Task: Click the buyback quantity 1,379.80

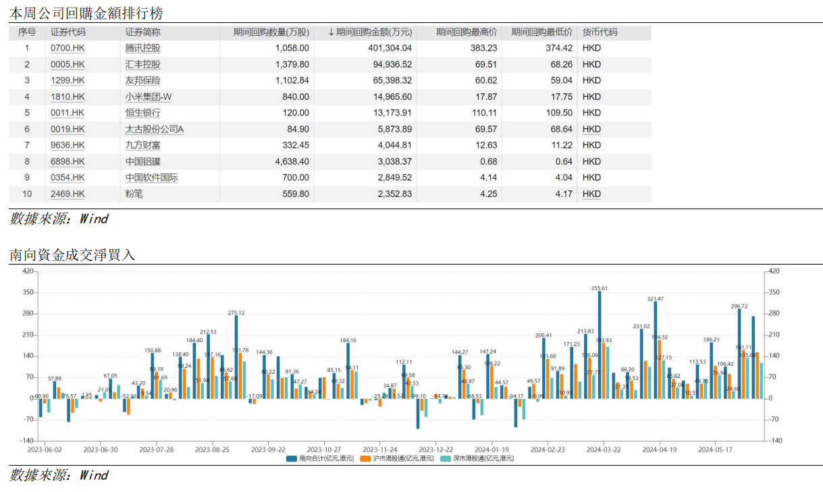Action: [x=292, y=64]
